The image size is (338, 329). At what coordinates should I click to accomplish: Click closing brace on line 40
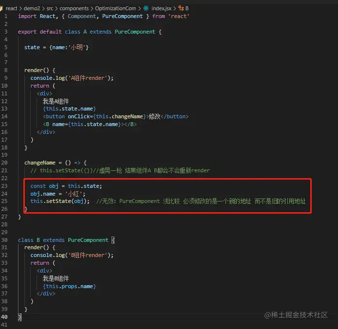[19, 317]
